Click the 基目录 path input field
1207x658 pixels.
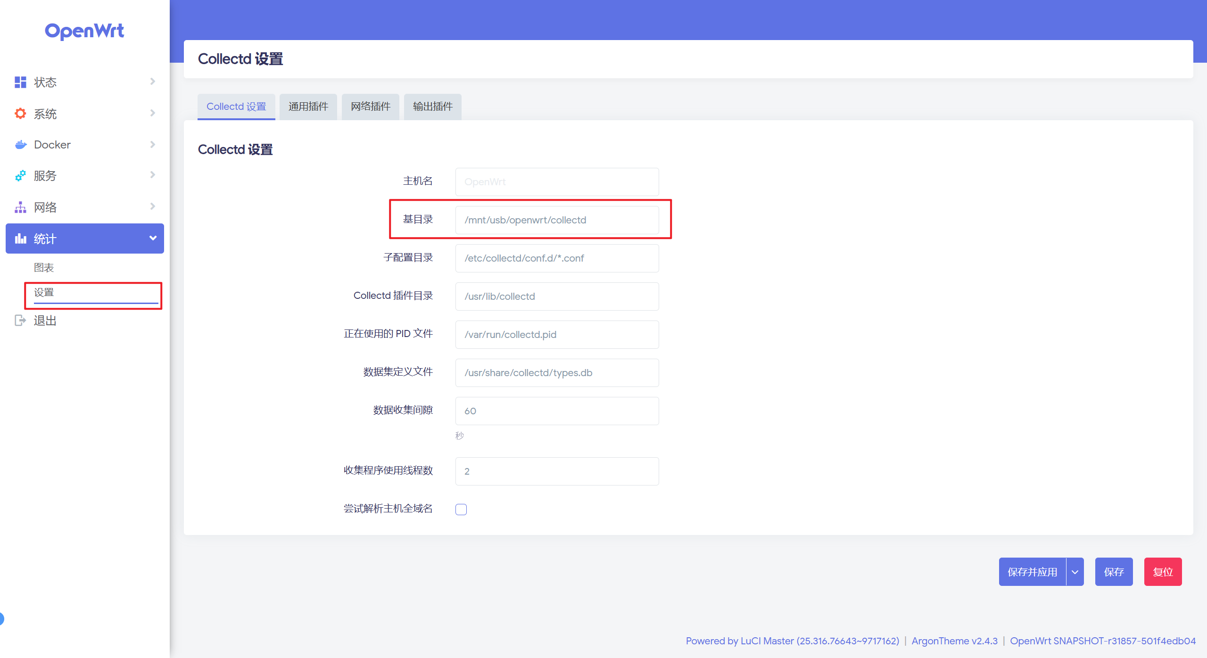(x=556, y=220)
